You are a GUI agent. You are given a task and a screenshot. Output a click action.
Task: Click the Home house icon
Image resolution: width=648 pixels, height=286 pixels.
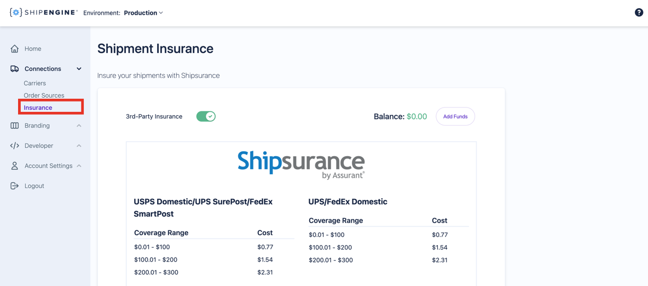[x=14, y=49]
